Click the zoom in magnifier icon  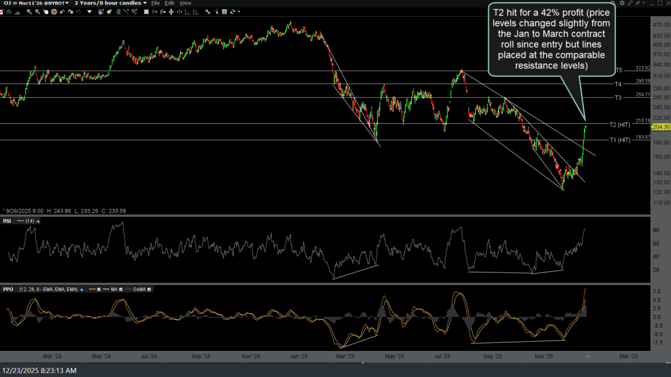click(x=29, y=12)
